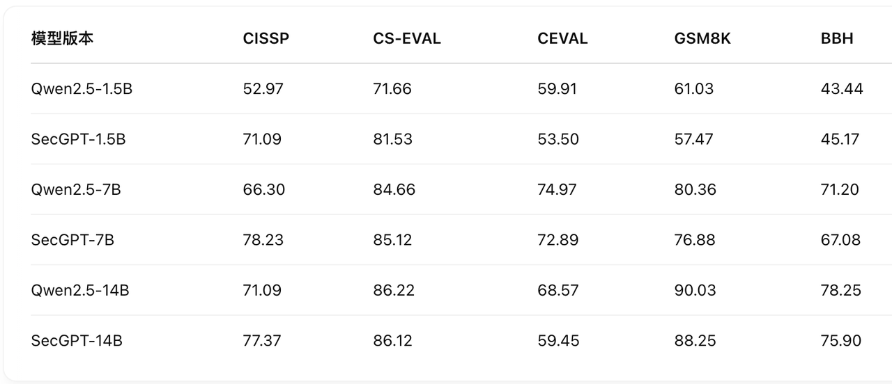Click the CEVAL column header
This screenshot has width=892, height=384.
[562, 39]
